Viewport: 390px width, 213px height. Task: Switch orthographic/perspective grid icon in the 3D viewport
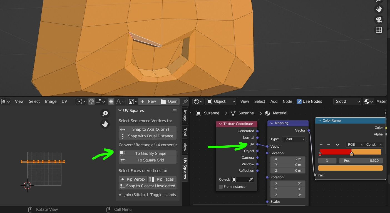[x=379, y=30]
